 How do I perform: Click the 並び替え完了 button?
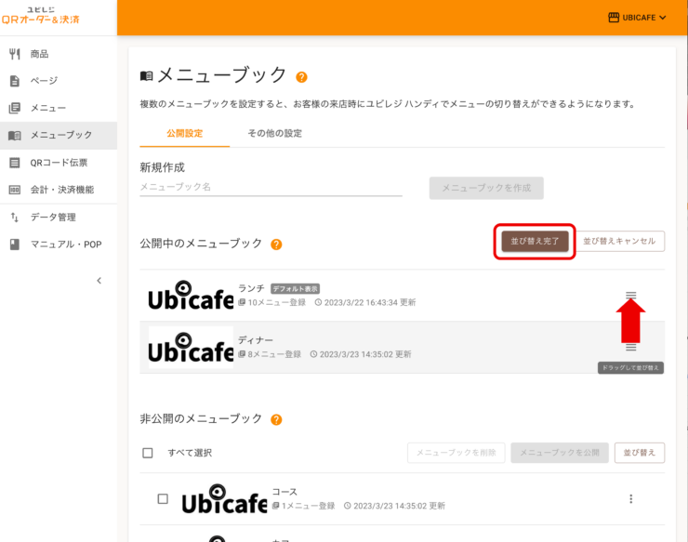click(x=535, y=242)
